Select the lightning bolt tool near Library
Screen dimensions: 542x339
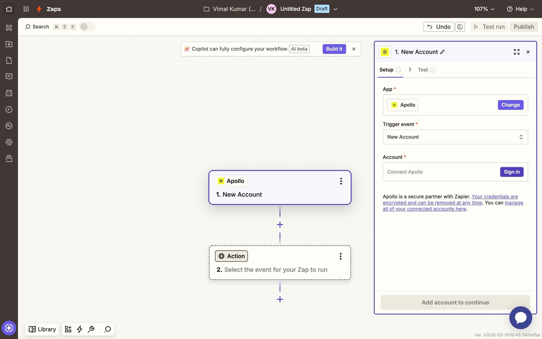[80, 329]
